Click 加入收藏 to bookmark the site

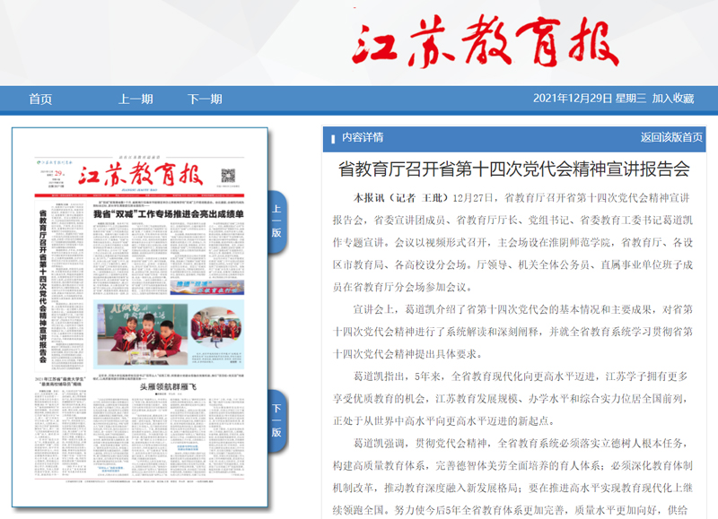[x=673, y=99]
